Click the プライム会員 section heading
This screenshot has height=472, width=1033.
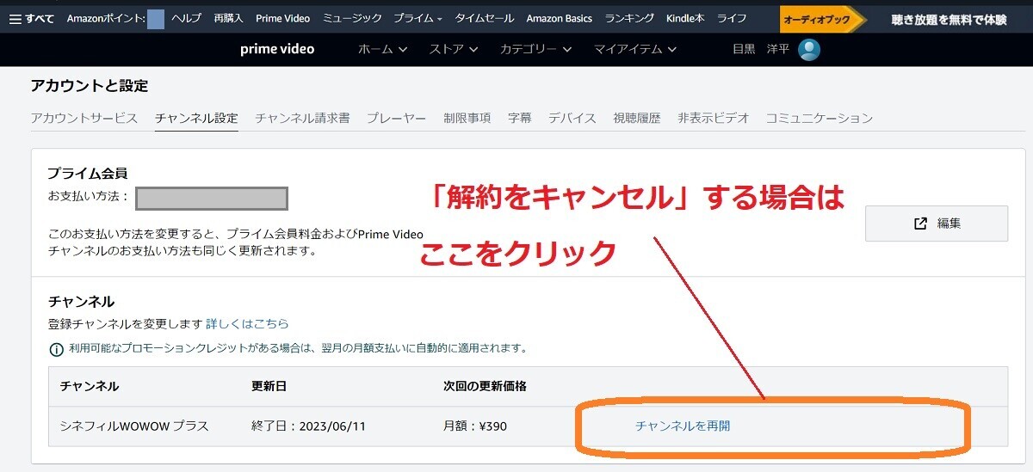pyautogui.click(x=88, y=174)
